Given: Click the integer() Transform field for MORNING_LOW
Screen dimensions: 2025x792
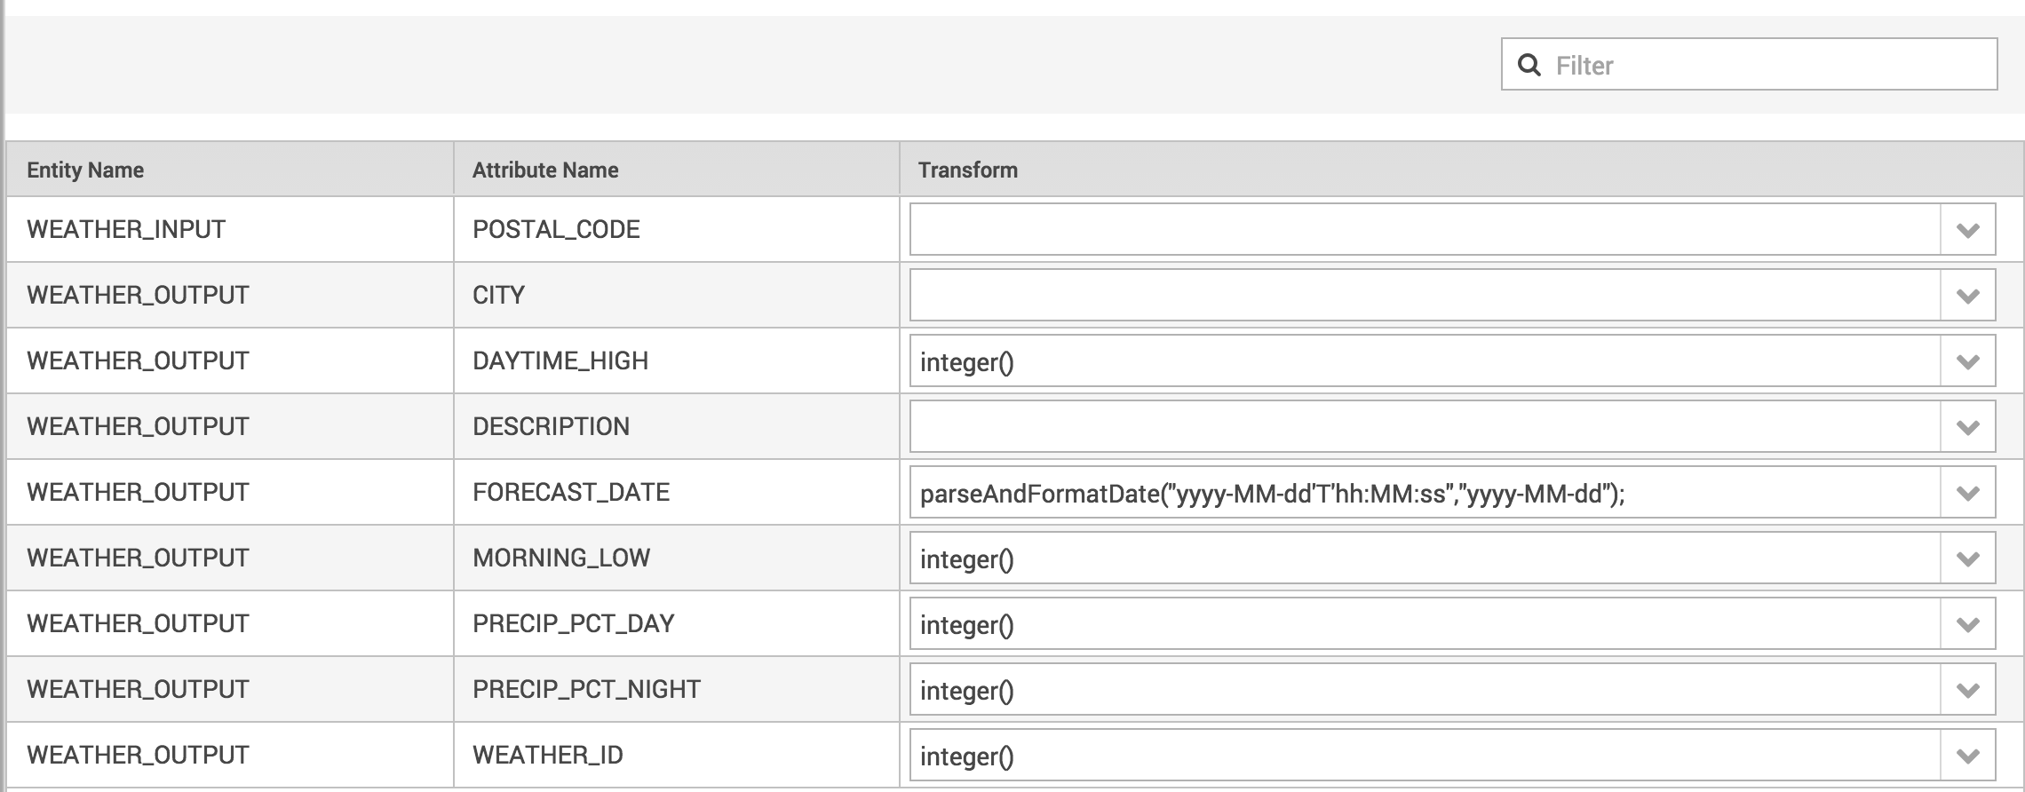Looking at the screenshot, I should 1425,558.
